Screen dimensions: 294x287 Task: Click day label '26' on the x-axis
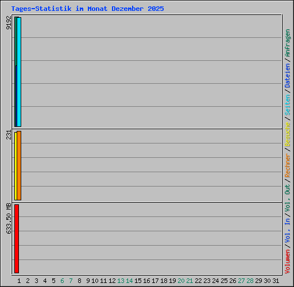point(233,281)
